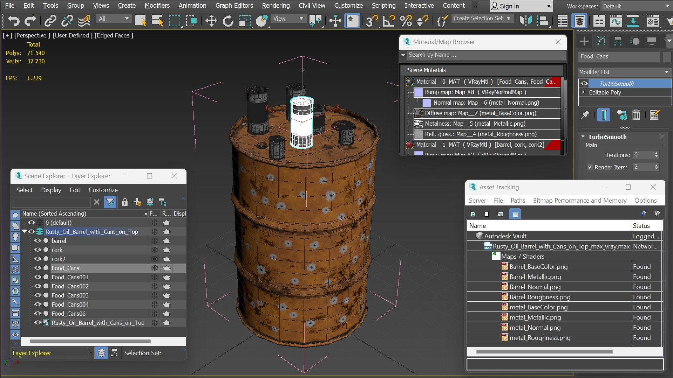Open Create Selection Set dropdown
The width and height of the screenshot is (673, 378).
click(x=482, y=18)
